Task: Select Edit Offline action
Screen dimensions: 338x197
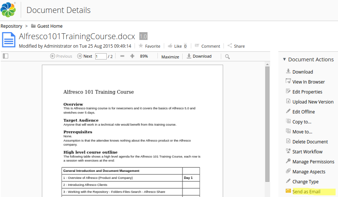Action: [304, 112]
